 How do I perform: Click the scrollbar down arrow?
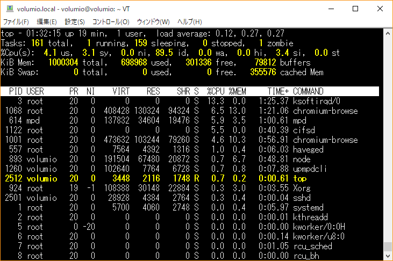coord(388,256)
